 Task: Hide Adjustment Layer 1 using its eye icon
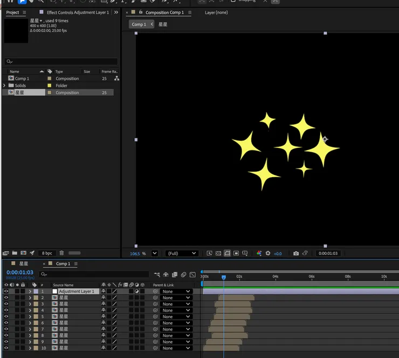tap(6, 292)
